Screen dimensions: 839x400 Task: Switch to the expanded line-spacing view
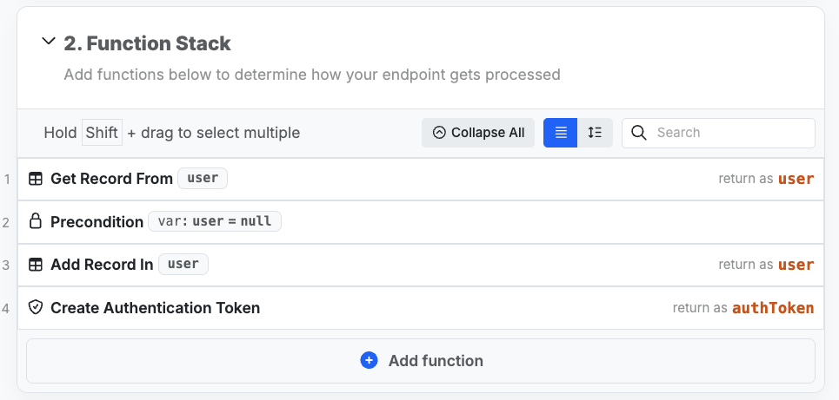(596, 133)
